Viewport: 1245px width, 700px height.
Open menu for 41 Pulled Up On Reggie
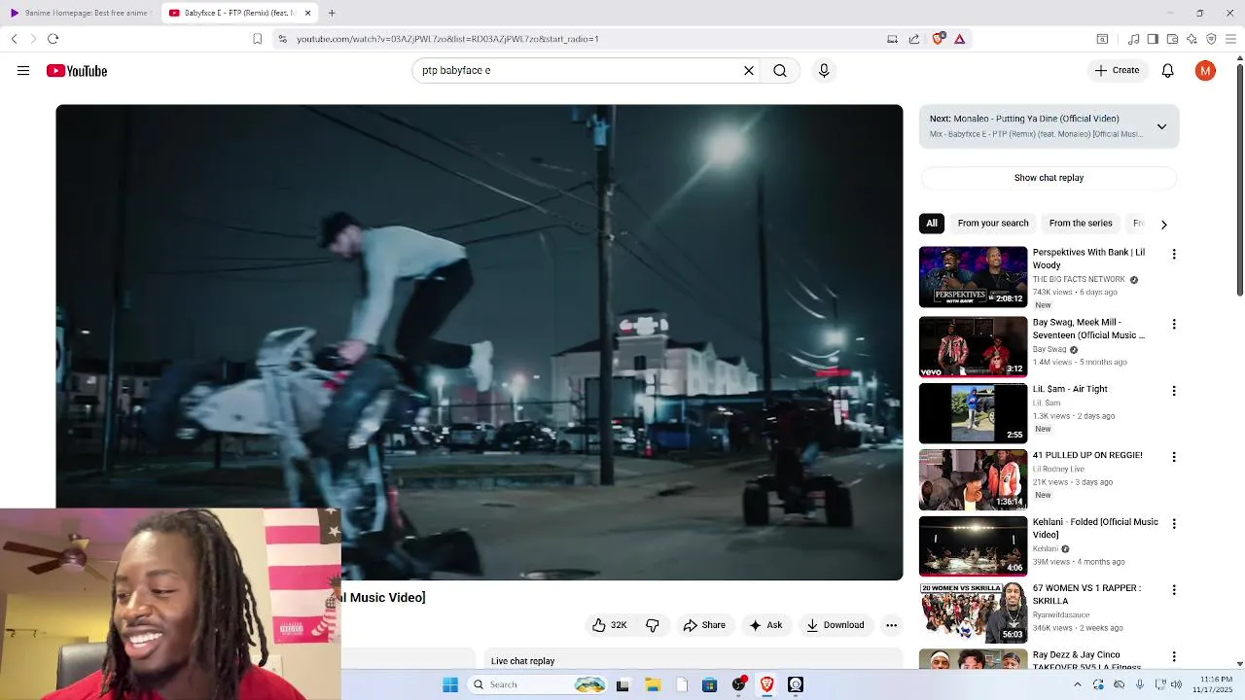click(x=1174, y=457)
